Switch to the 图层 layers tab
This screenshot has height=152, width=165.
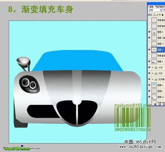coord(151,7)
